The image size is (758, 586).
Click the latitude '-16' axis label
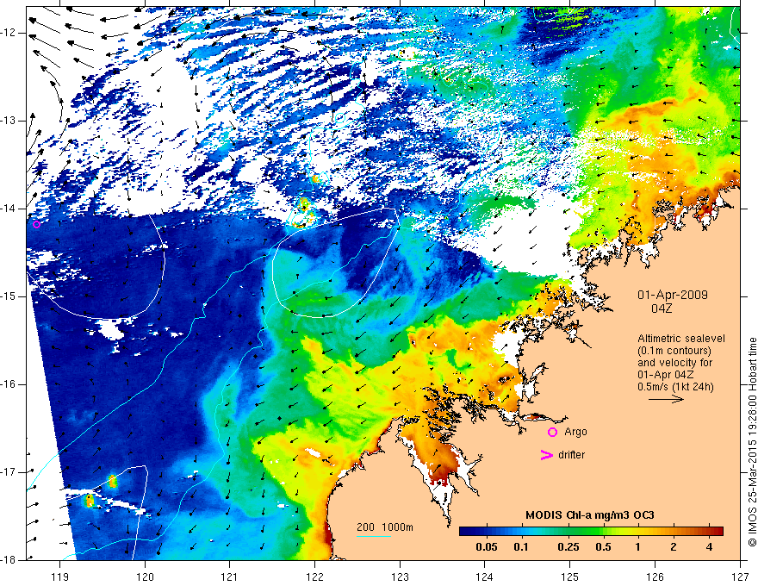click(9, 384)
